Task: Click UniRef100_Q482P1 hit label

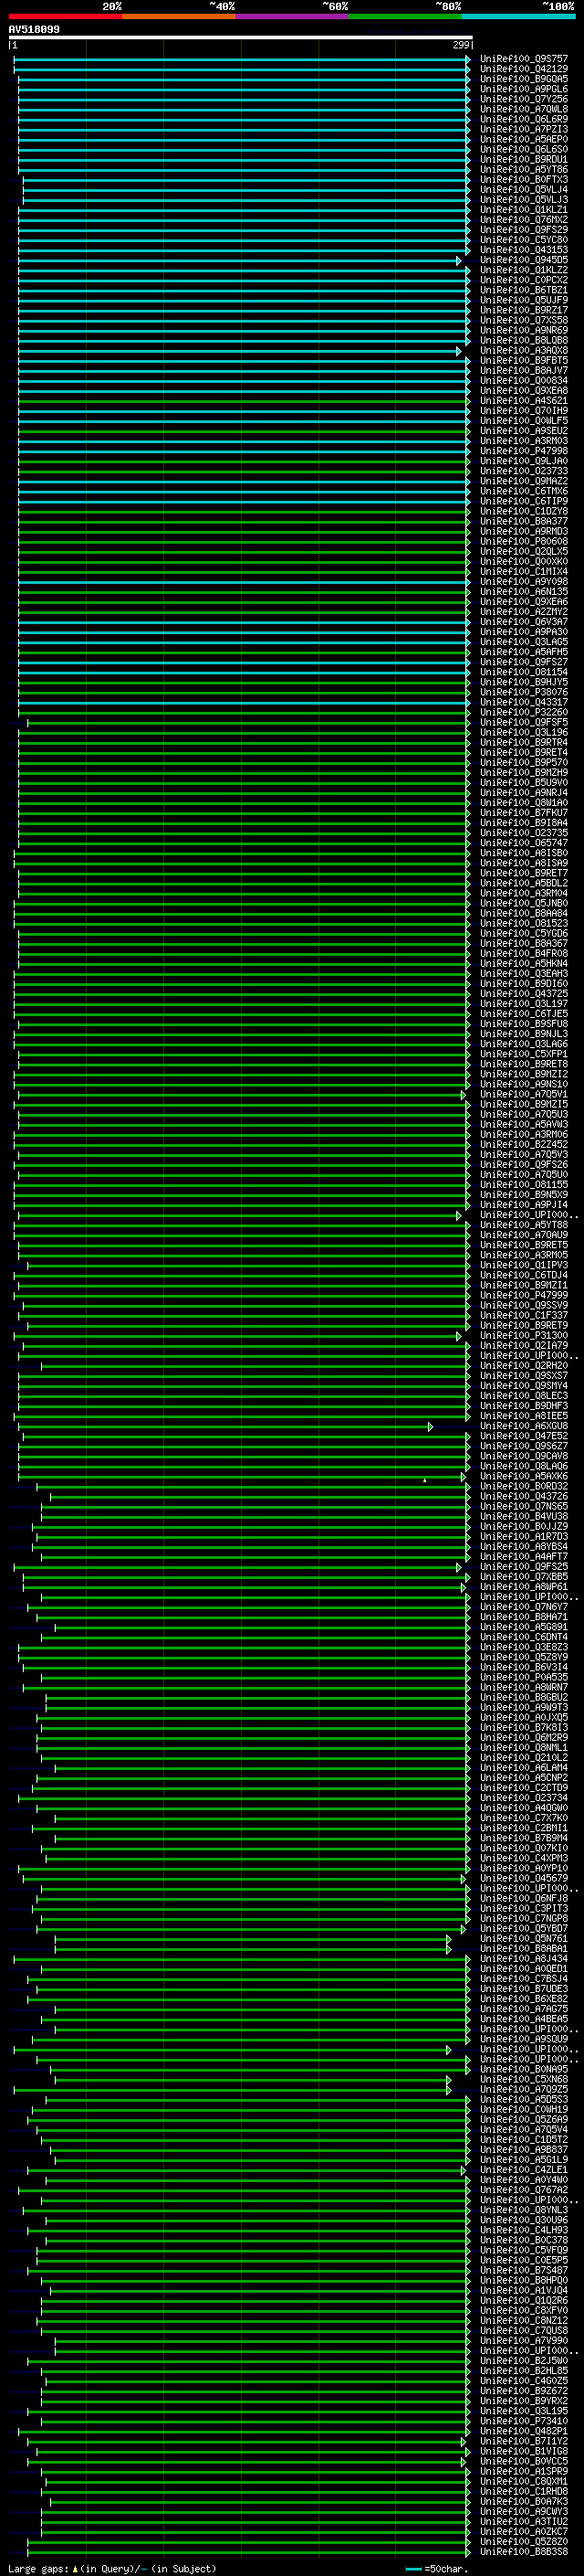Action: point(524,2431)
